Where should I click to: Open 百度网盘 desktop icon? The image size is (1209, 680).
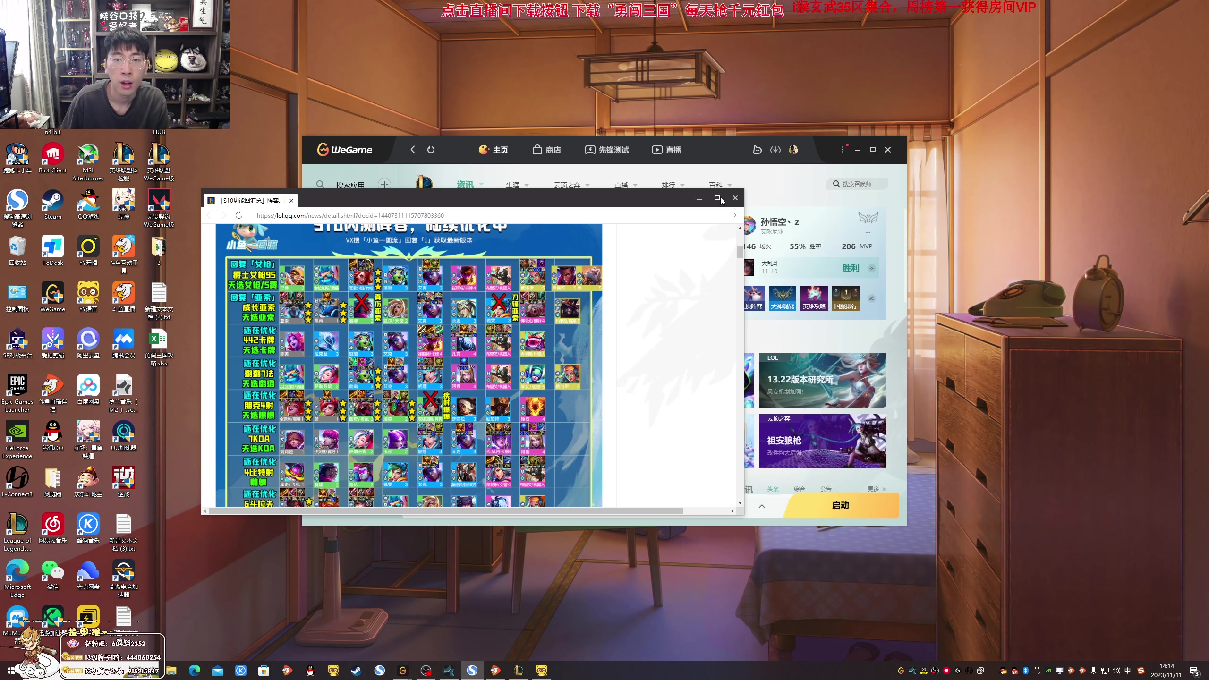pyautogui.click(x=88, y=390)
